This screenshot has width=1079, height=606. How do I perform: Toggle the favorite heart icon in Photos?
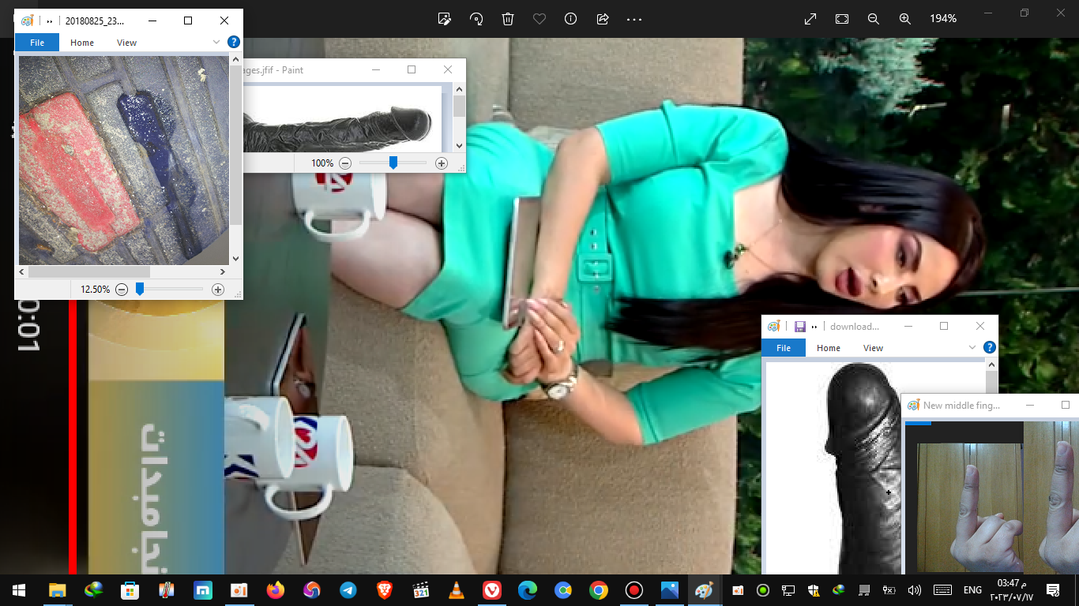(x=539, y=19)
